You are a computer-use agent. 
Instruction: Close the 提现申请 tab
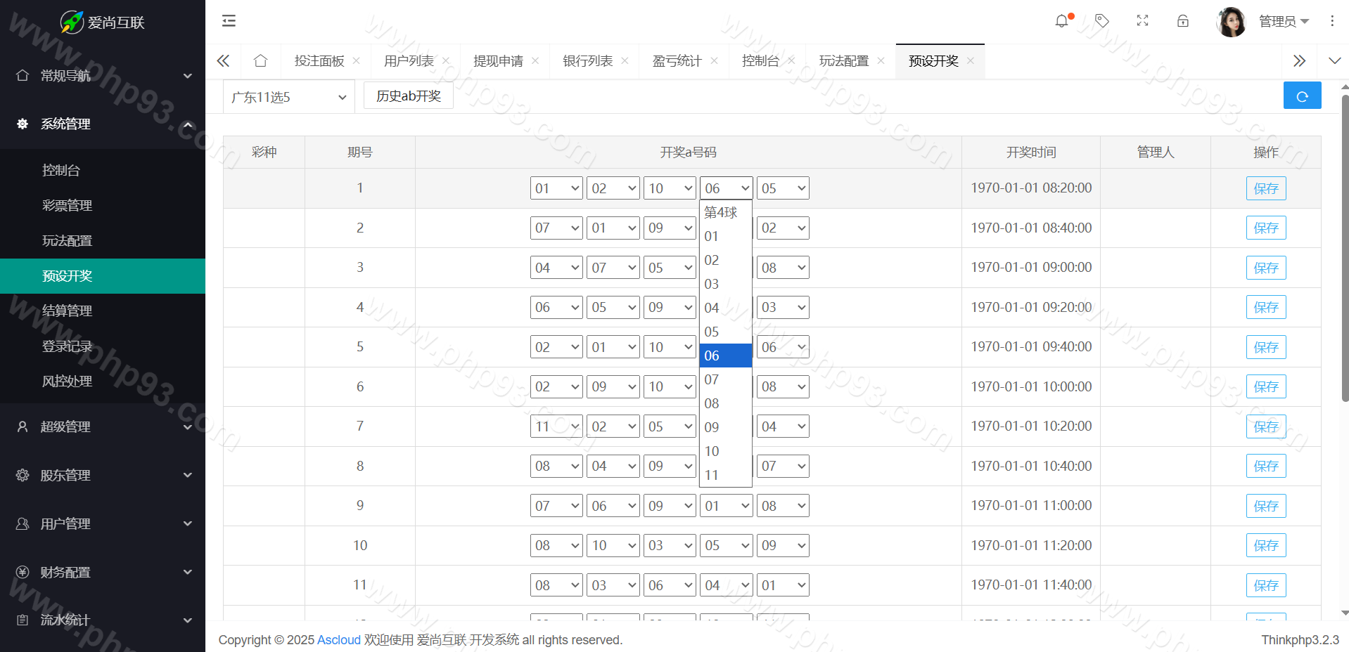[x=535, y=61]
